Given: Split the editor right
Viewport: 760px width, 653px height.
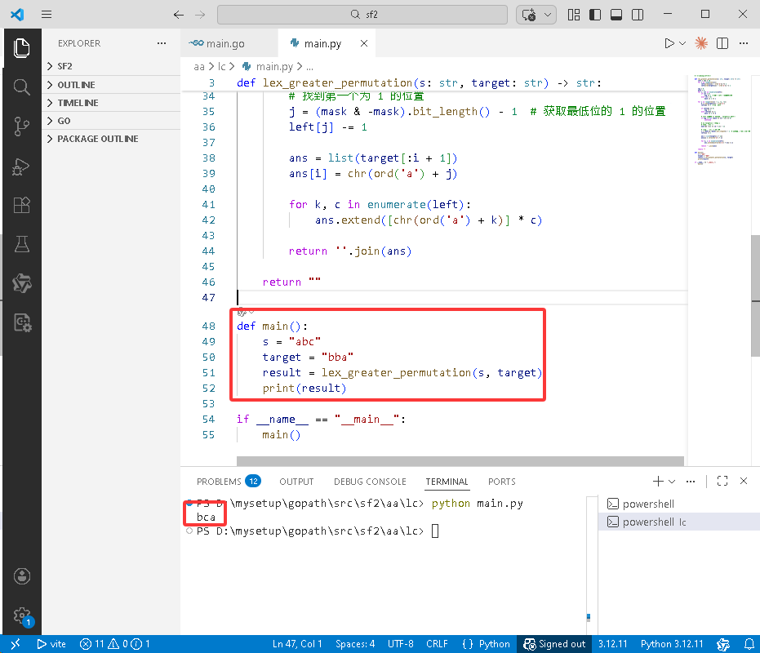Looking at the screenshot, I should [722, 43].
